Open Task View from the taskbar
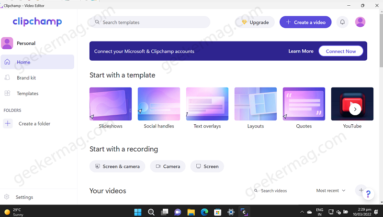This screenshot has width=383, height=217. coord(164,212)
